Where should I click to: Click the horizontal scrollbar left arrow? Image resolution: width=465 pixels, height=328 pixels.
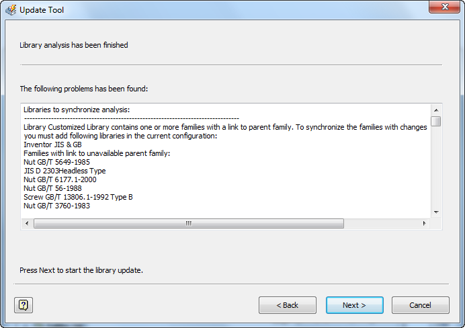pos(27,223)
